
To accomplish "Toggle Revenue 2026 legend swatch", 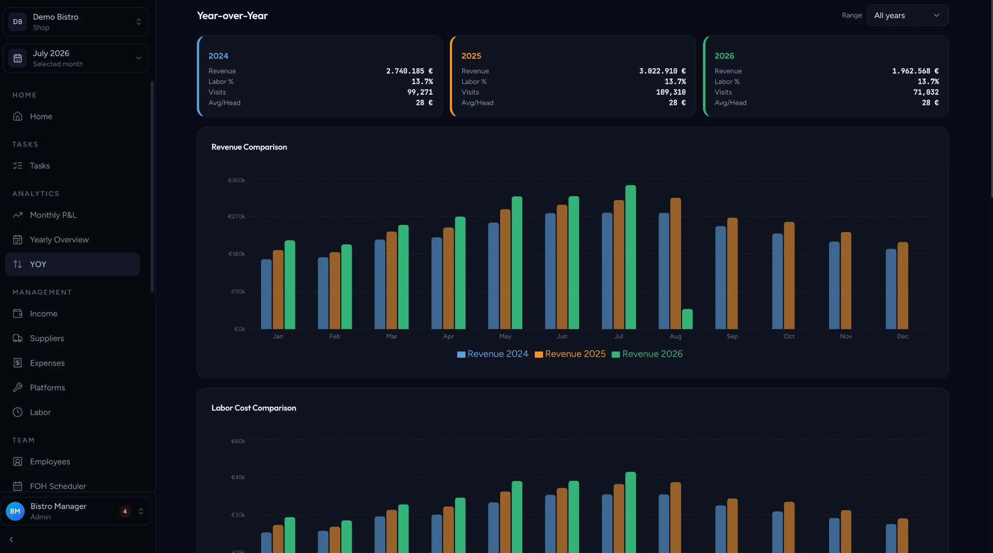I will click(615, 355).
